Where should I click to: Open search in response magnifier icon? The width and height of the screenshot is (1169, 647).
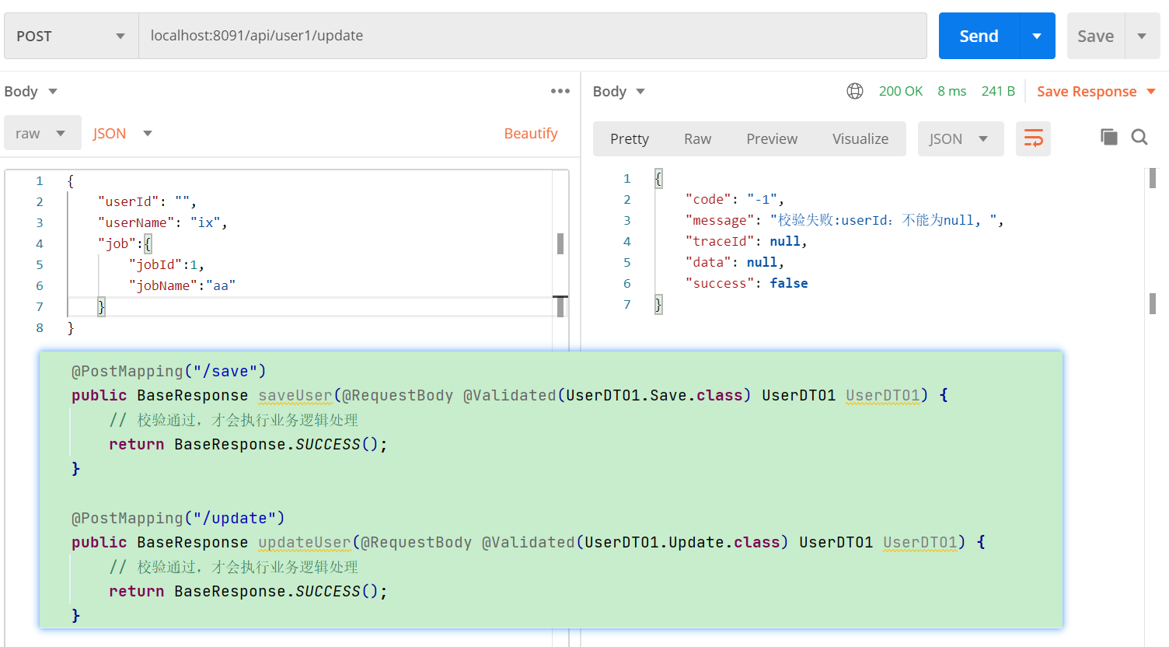pos(1139,137)
